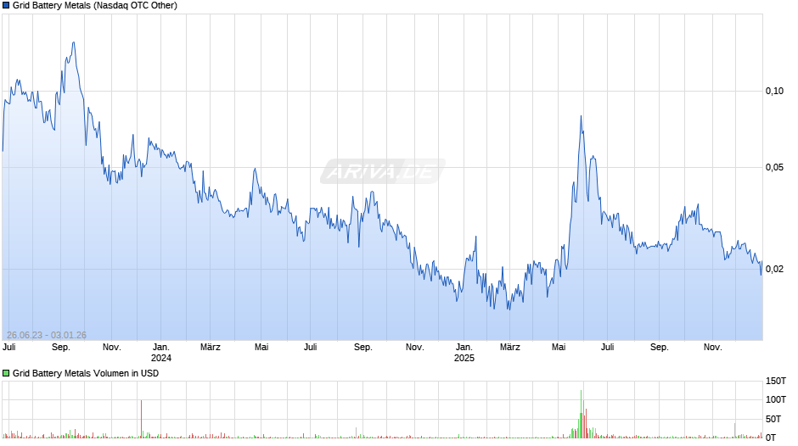Screen dimensions: 798x446
Task: Click the 'Jan. 2024' axis label
Action: click(x=161, y=353)
